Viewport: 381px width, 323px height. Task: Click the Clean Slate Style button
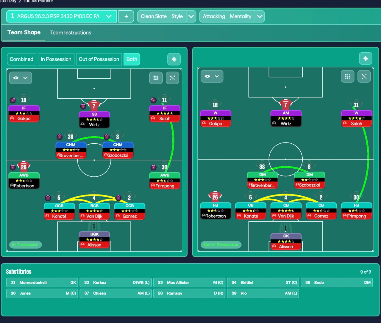[162, 16]
